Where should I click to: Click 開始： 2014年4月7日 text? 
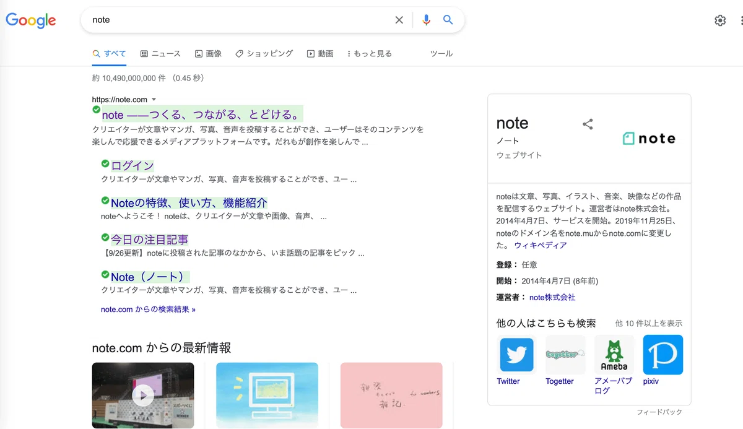tap(547, 281)
